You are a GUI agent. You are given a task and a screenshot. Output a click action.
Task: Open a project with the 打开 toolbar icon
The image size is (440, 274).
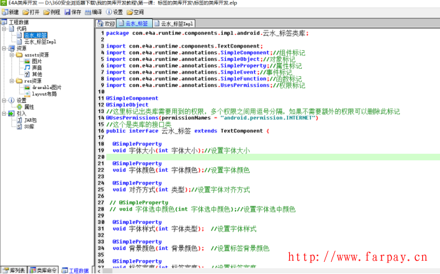[31, 12]
